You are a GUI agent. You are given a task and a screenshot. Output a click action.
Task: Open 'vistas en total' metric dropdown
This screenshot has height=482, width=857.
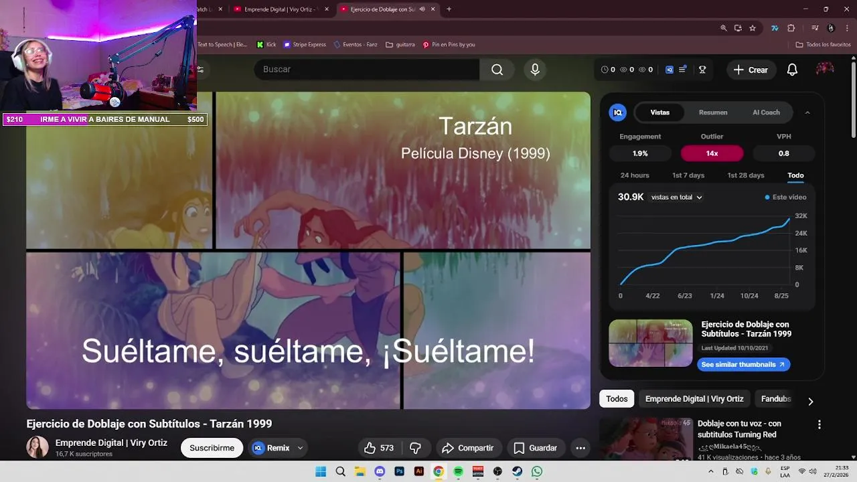click(676, 197)
